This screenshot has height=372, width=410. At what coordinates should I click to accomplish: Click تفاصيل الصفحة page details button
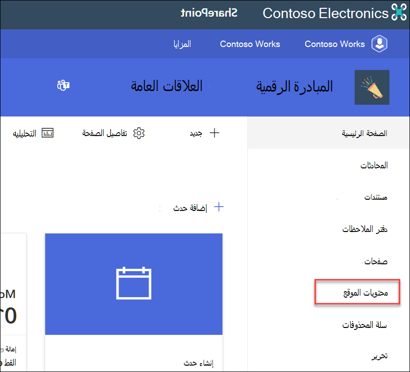pyautogui.click(x=105, y=133)
